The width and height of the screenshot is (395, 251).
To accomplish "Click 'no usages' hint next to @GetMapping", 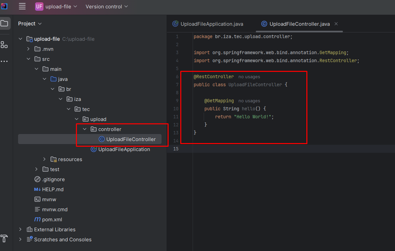I will [249, 101].
